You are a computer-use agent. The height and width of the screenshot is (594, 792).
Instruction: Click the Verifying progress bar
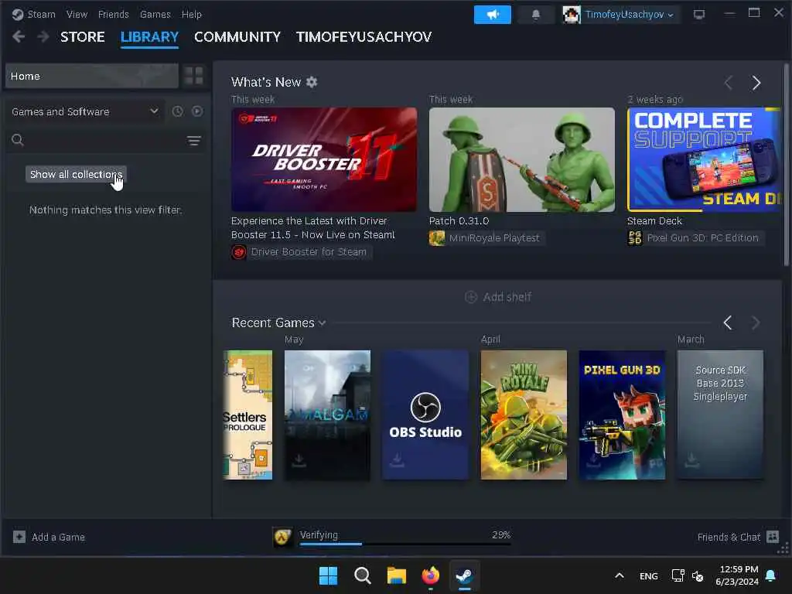(405, 544)
